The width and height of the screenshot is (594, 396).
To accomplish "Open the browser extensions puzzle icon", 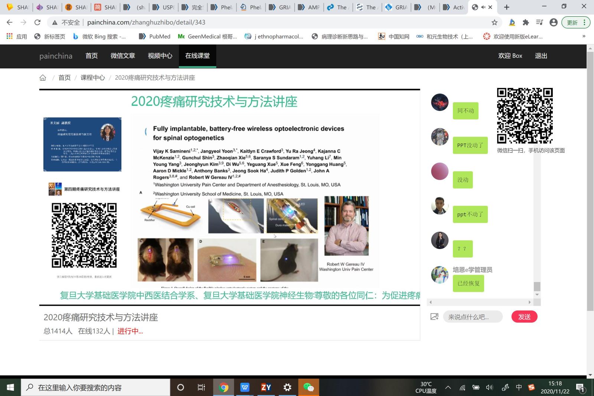I will [x=526, y=23].
